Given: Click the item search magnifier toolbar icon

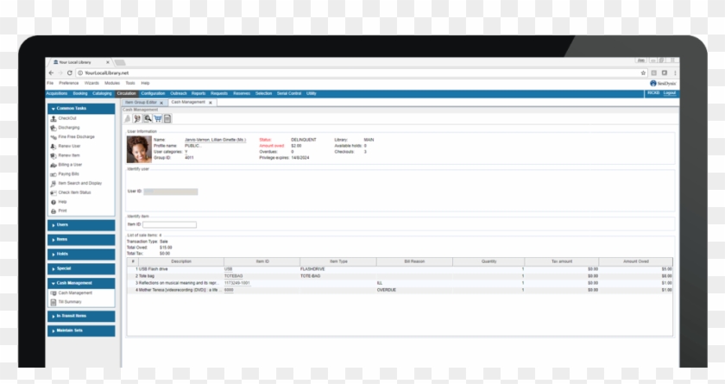Looking at the screenshot, I should 148,118.
